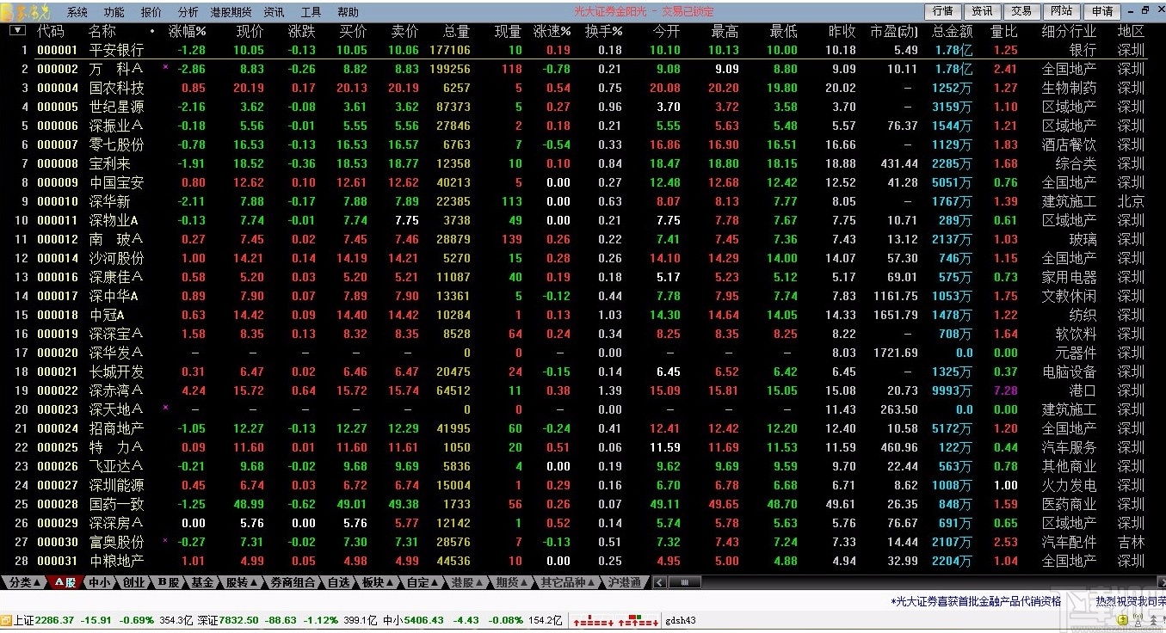Screen dimensions: 1166x633
Task: Switch to the 中小 tab
Action: point(100,582)
